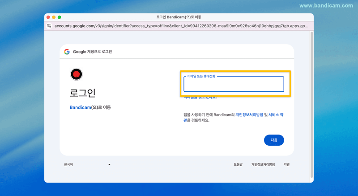Screen dimensions: 358x196
Task: Click the 'Google 계정으로 로그인' header text
Action: tap(93, 52)
